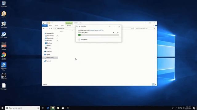Click the Search USB Drive (D:) box

(x=145, y=29)
